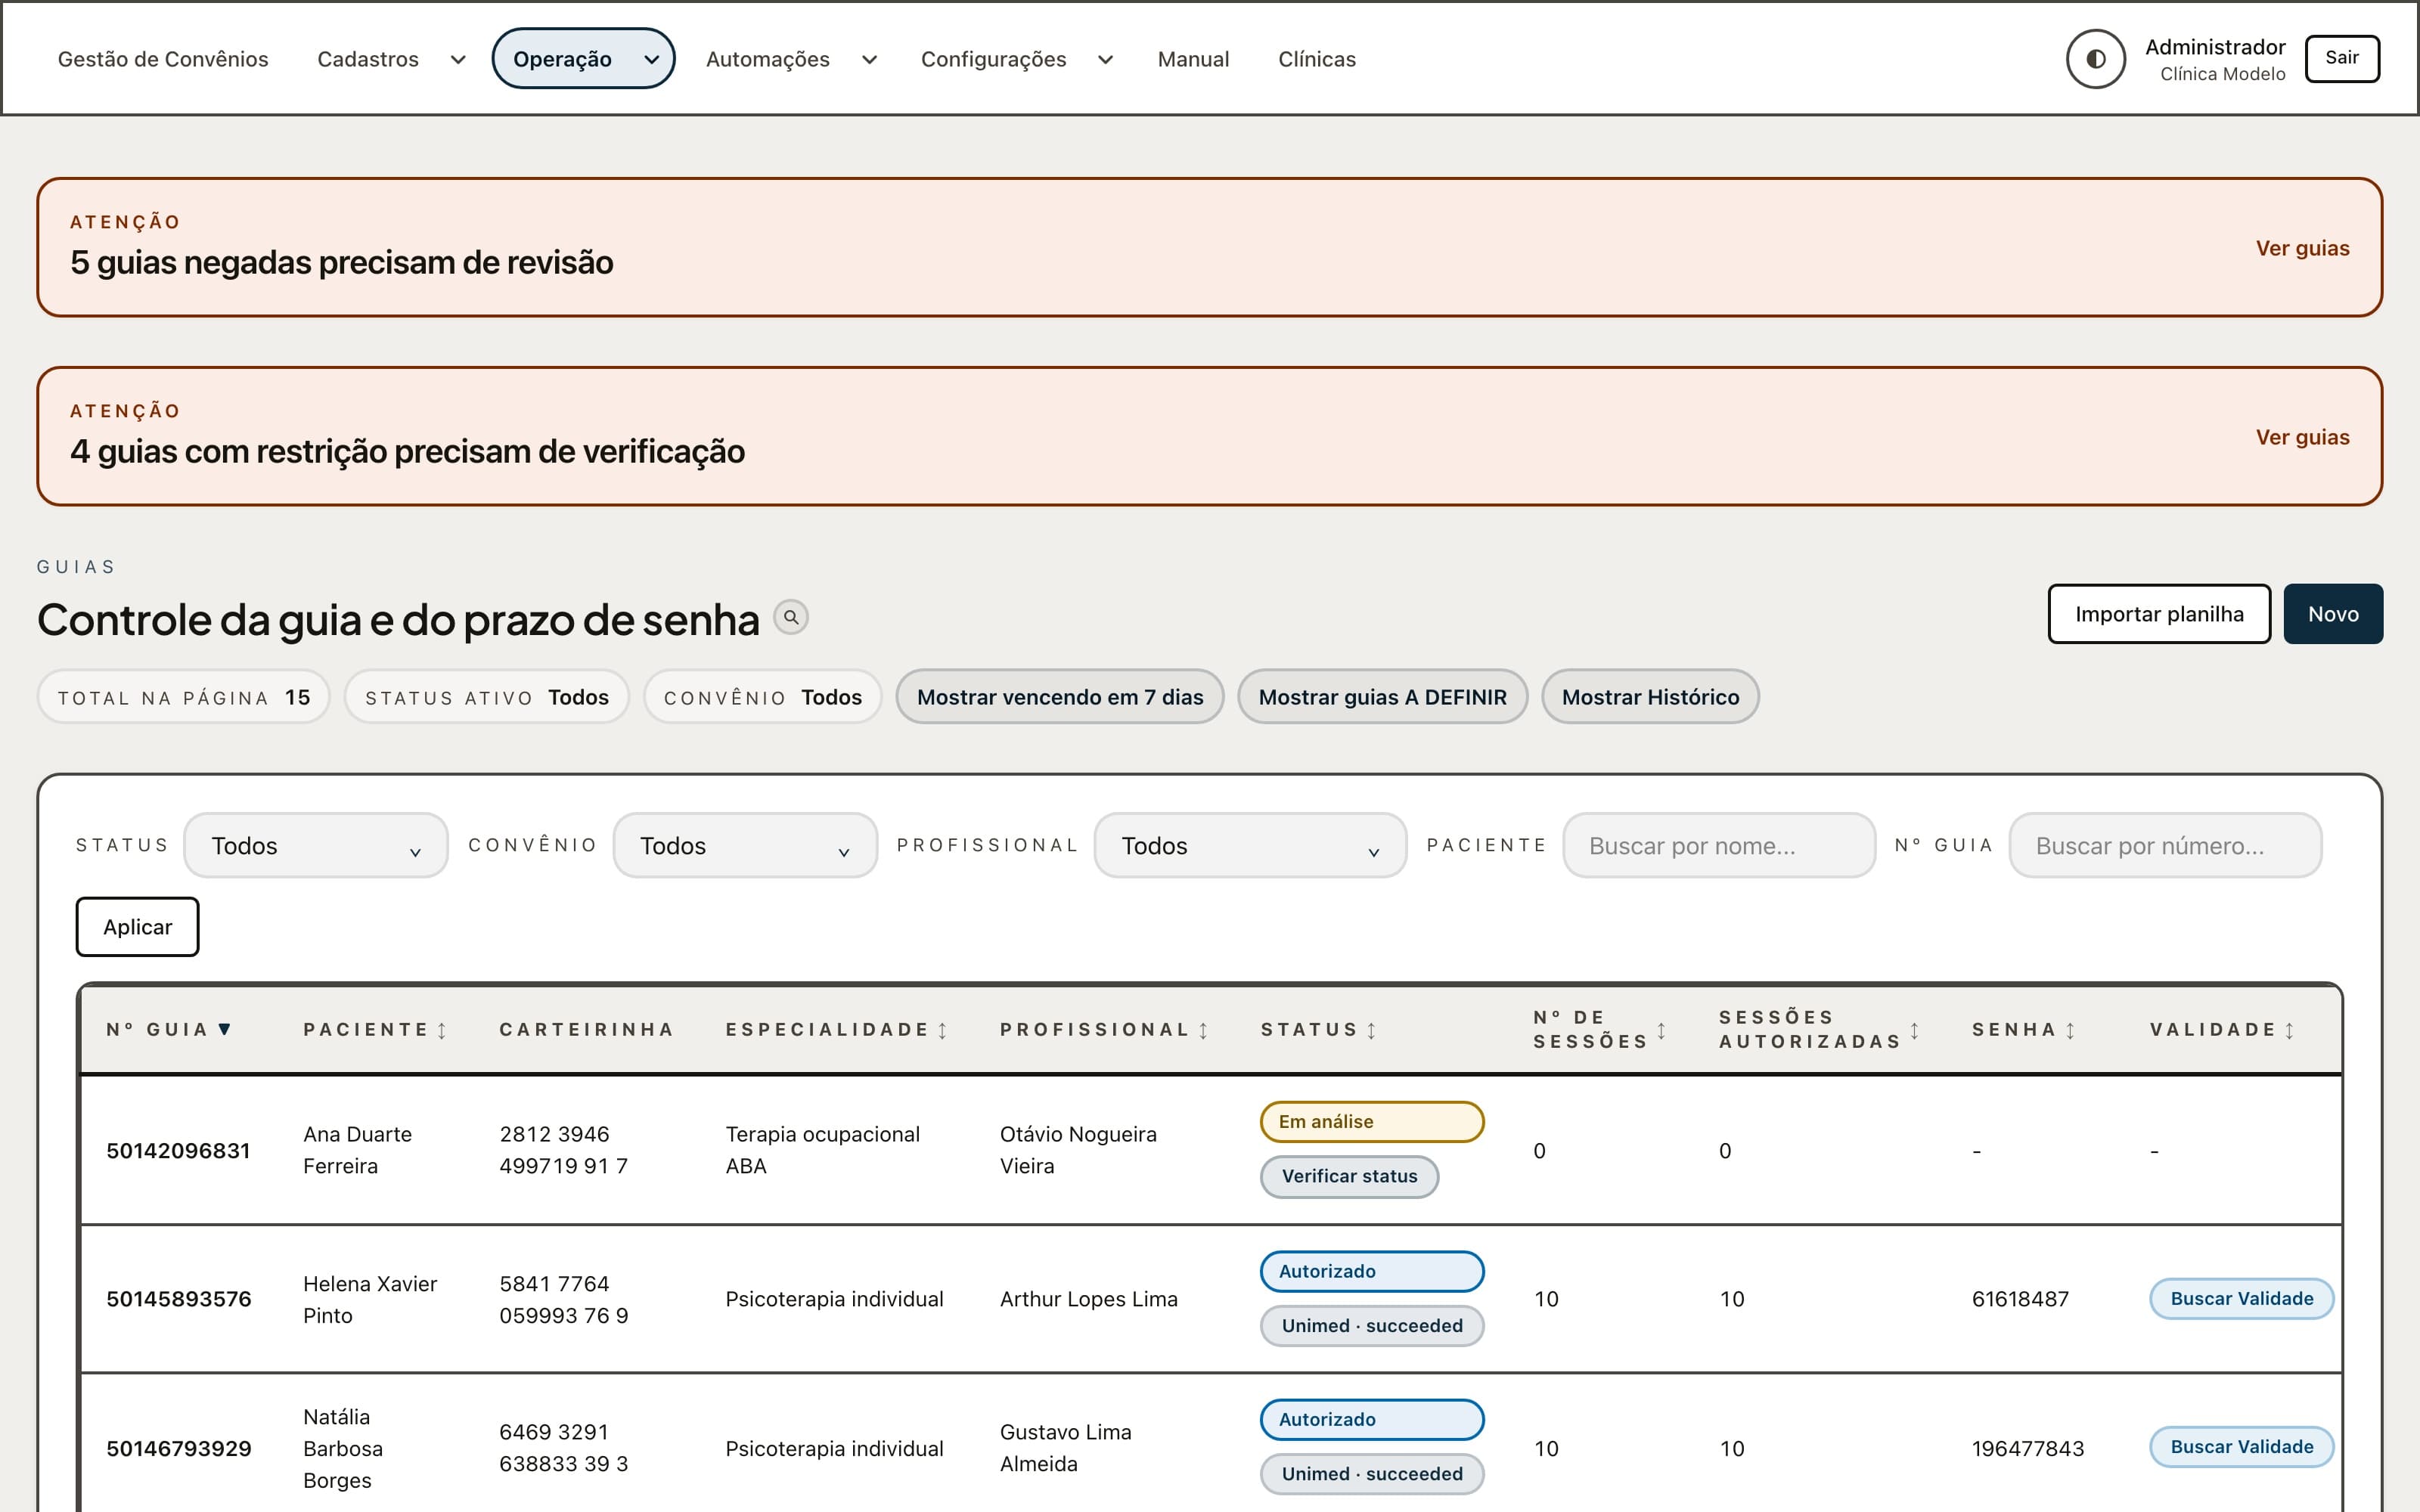Click the Paciente search name field
The width and height of the screenshot is (2420, 1512).
coord(1718,846)
